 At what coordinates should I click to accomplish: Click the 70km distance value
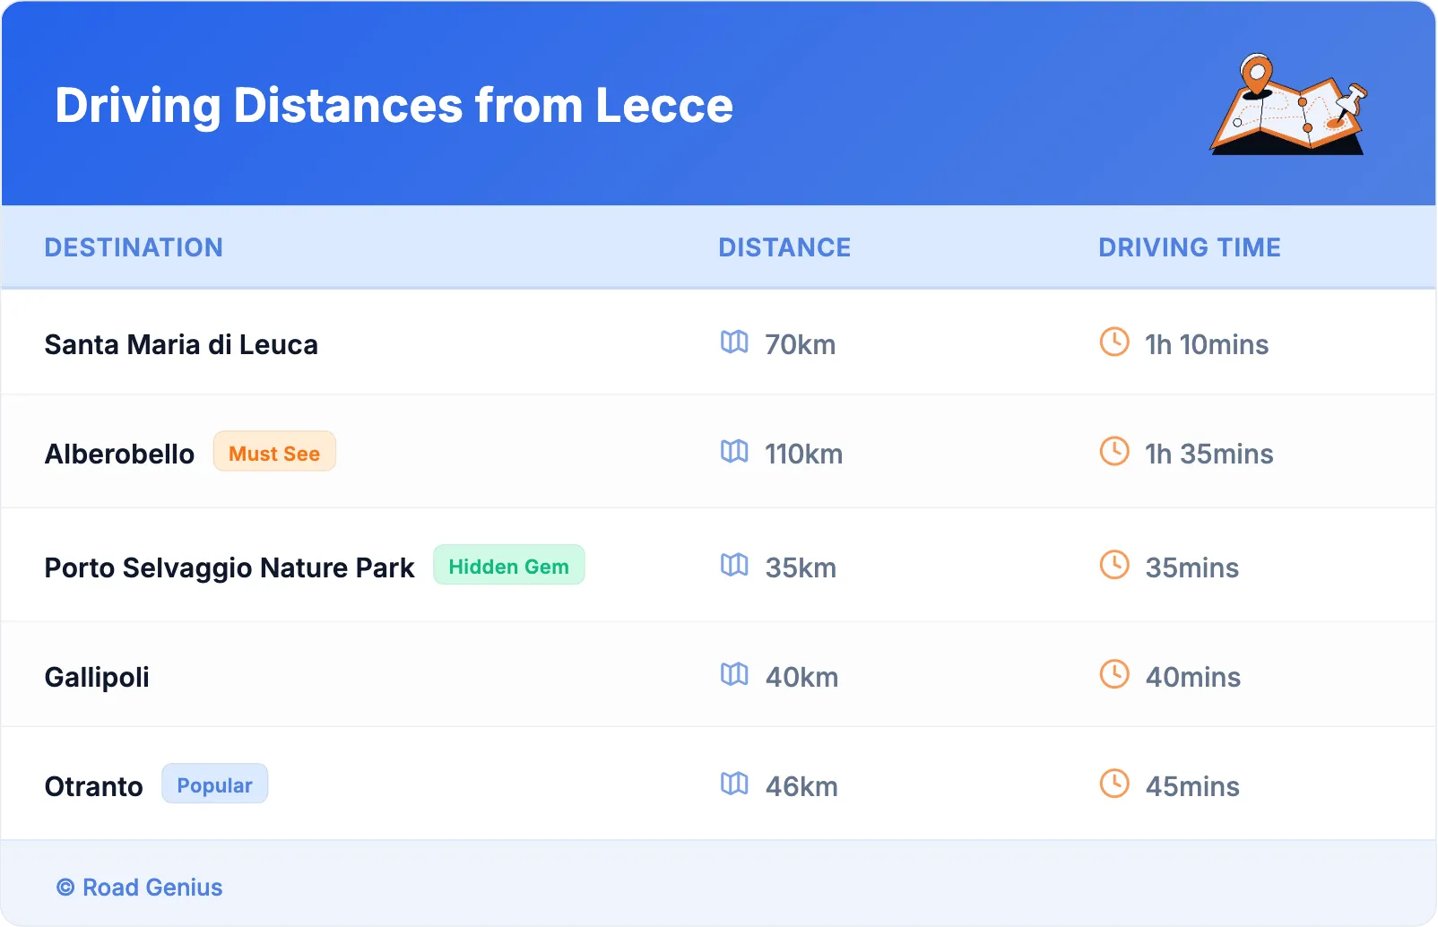click(x=801, y=344)
